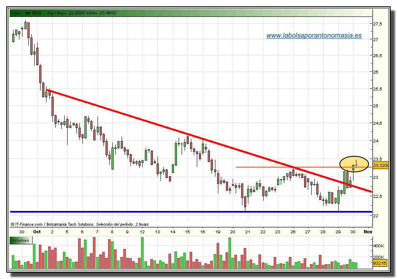
Task: Click the 21 date label on time axis
Action: tap(247, 232)
